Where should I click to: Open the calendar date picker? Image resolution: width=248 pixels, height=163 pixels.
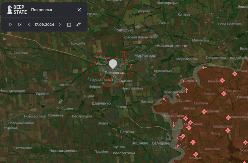(69, 24)
